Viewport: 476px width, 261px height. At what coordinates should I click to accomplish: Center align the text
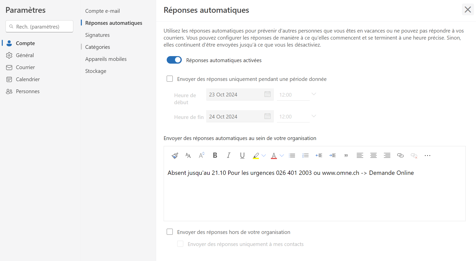pos(373,156)
